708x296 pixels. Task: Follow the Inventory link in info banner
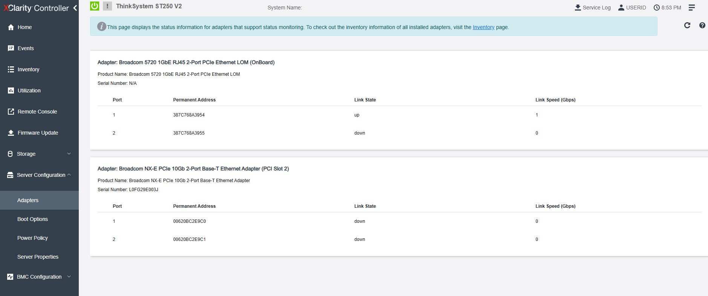tap(483, 27)
